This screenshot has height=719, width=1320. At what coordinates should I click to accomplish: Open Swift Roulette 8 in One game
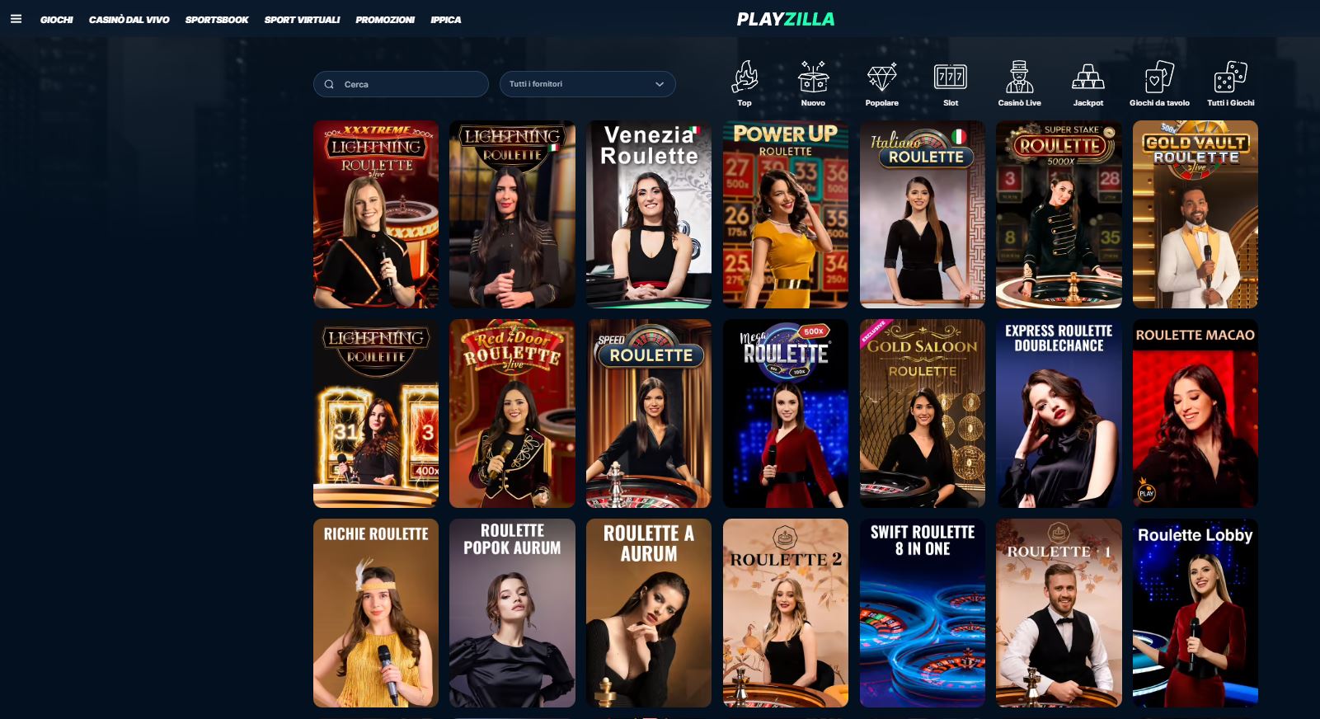click(x=923, y=613)
